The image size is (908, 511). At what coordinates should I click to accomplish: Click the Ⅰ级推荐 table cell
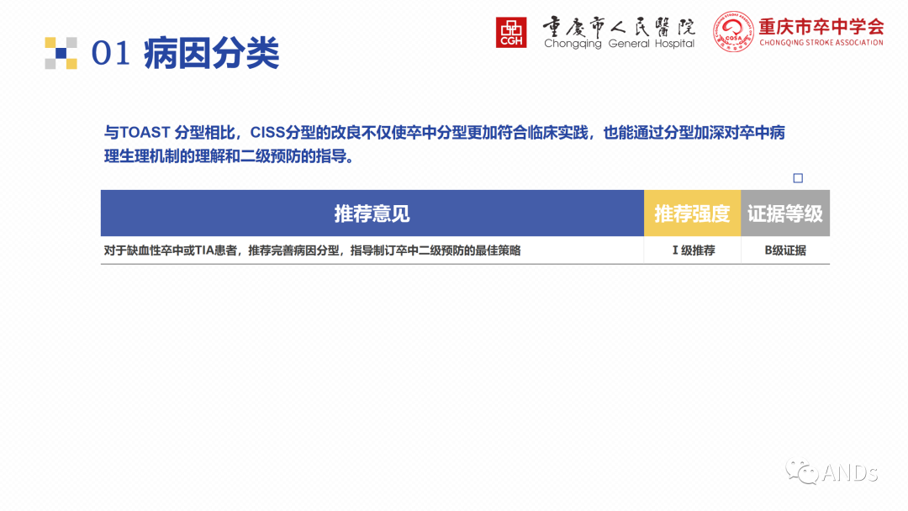coord(693,250)
